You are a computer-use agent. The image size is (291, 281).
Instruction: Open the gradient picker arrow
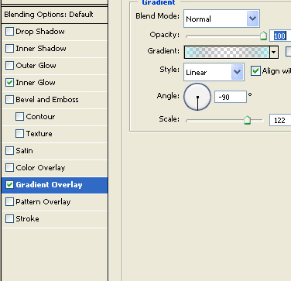click(x=273, y=53)
